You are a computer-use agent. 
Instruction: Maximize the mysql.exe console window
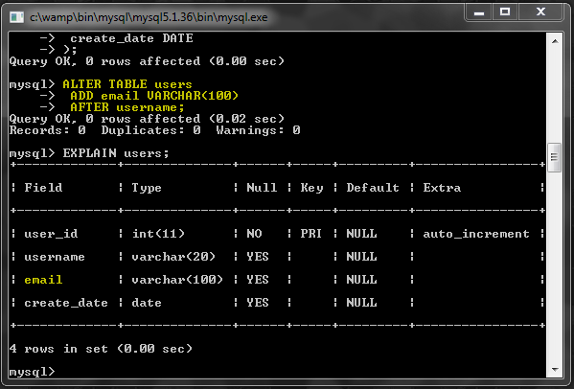point(505,12)
